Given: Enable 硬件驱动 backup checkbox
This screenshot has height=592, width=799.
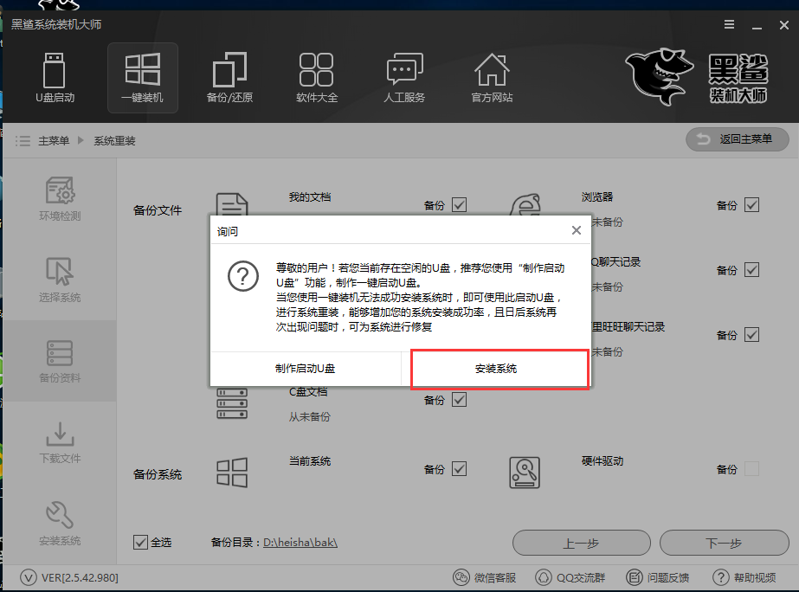Looking at the screenshot, I should pos(751,469).
